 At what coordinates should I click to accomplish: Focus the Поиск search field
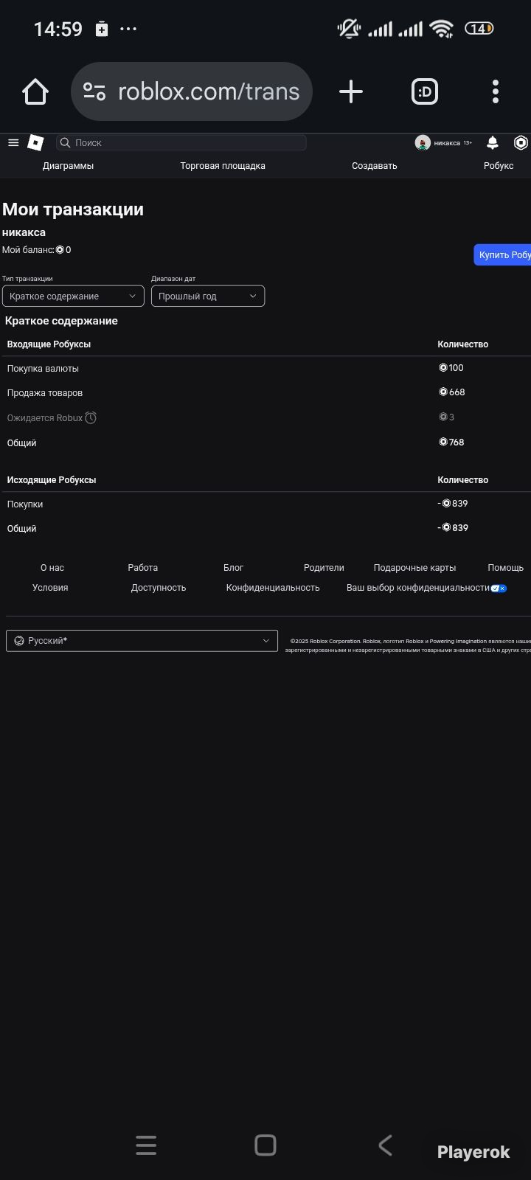[181, 143]
